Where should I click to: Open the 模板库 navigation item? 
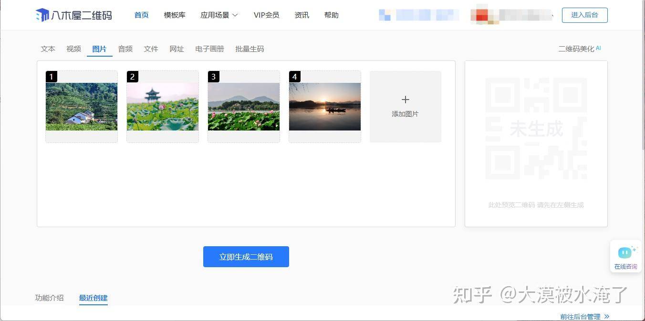tap(175, 15)
